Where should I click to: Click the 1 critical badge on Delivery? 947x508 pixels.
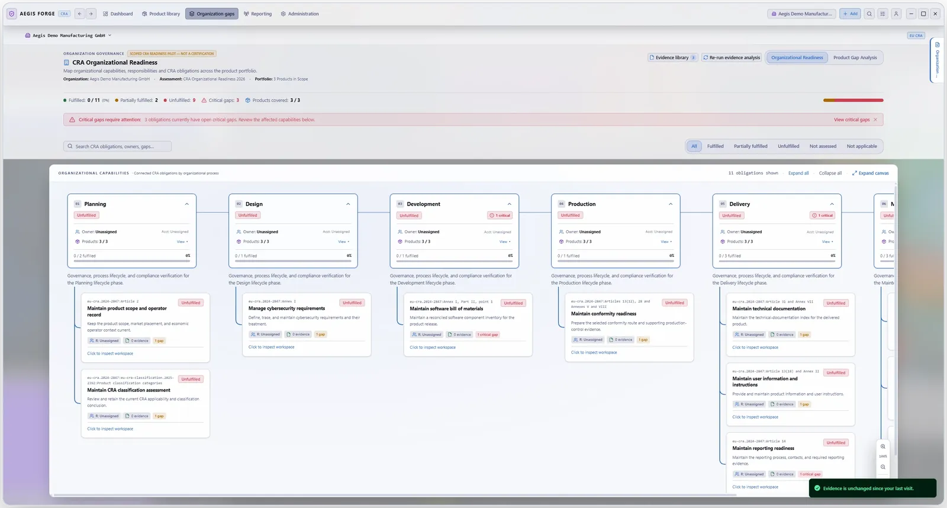tap(823, 216)
